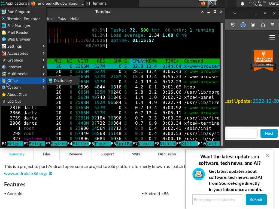The image size is (279, 209).
Task: Click the Log Out icon
Action: tap(4, 101)
